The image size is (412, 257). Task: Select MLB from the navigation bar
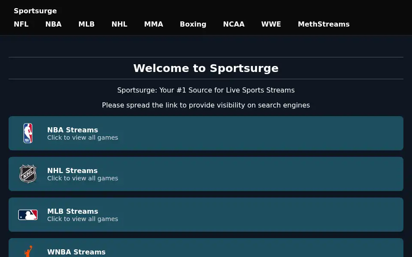pyautogui.click(x=86, y=24)
